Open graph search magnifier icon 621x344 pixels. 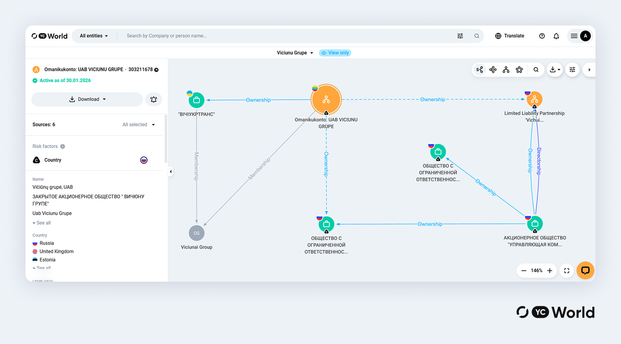(x=536, y=70)
